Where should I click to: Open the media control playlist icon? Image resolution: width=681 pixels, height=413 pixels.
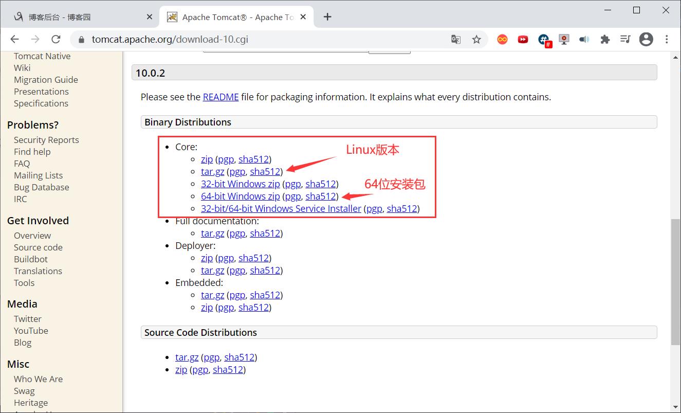[625, 39]
